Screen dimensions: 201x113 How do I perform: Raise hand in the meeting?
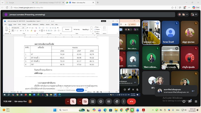117,102
